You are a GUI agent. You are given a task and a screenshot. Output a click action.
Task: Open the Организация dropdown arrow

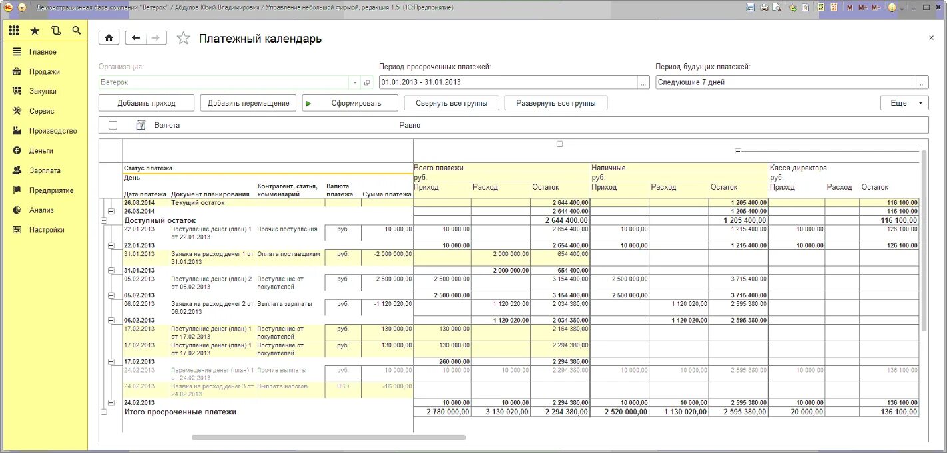click(354, 82)
